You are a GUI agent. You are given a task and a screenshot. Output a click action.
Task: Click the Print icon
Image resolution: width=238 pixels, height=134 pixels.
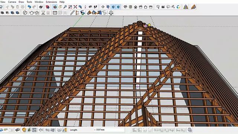coord(41,7)
